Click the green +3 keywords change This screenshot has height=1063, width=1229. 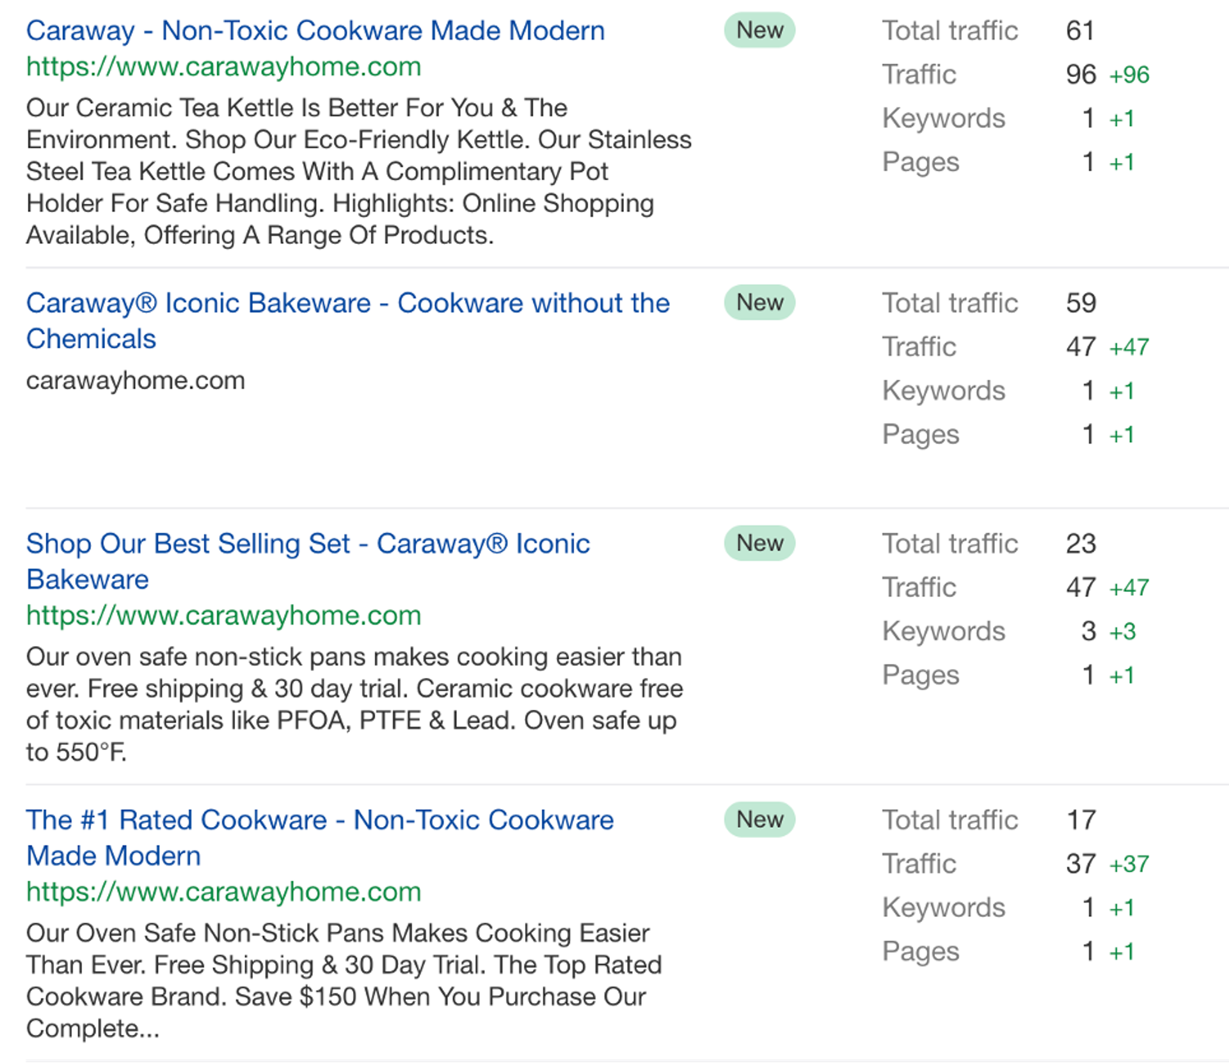pyautogui.click(x=1122, y=632)
